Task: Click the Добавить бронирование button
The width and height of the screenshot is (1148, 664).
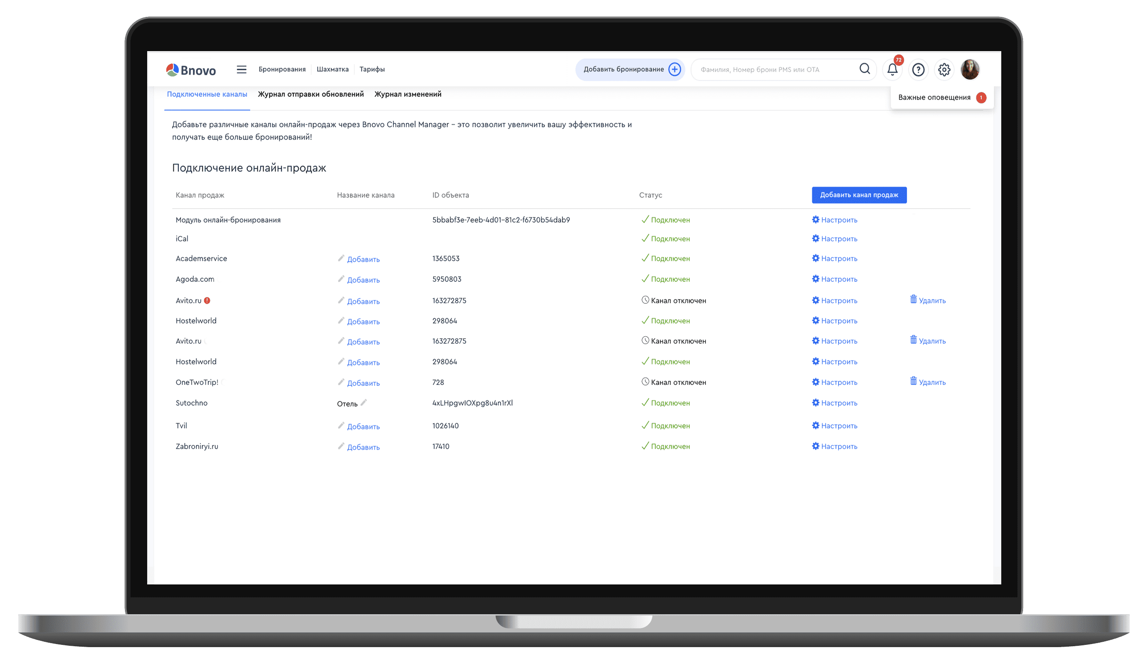Action: [630, 69]
